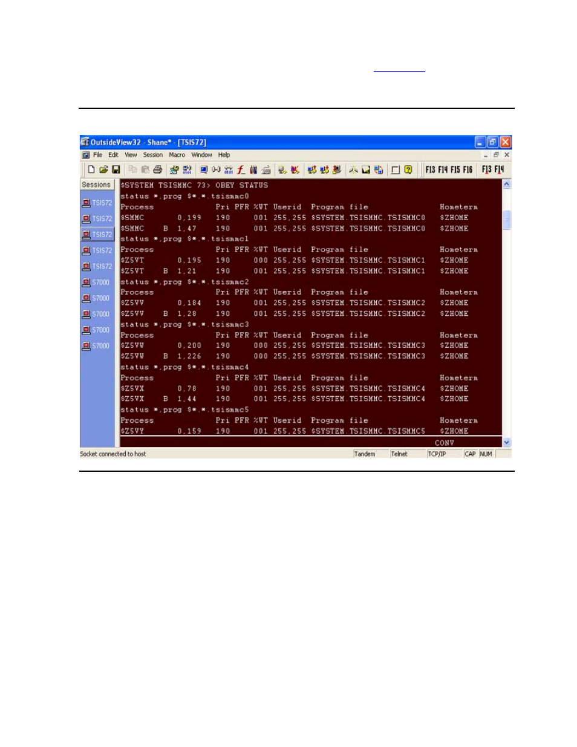The image size is (577, 747).
Task: Click the 'status *,prog $*.*.tsismmc1' line
Action: 184,239
